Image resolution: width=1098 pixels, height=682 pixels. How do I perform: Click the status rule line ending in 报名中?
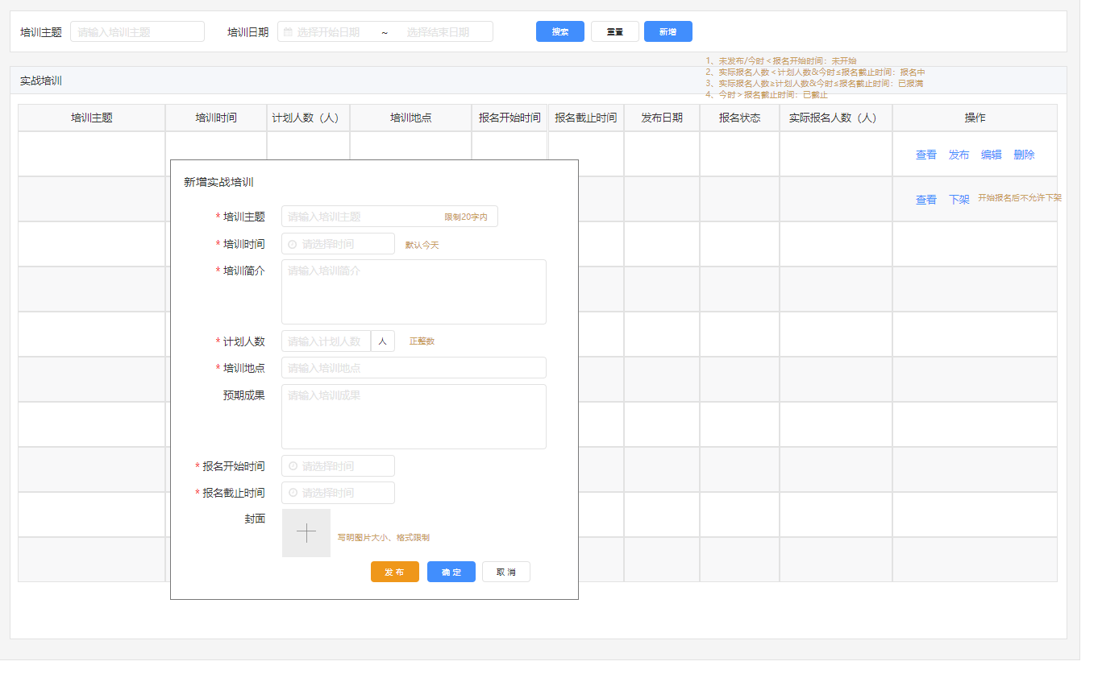click(815, 72)
